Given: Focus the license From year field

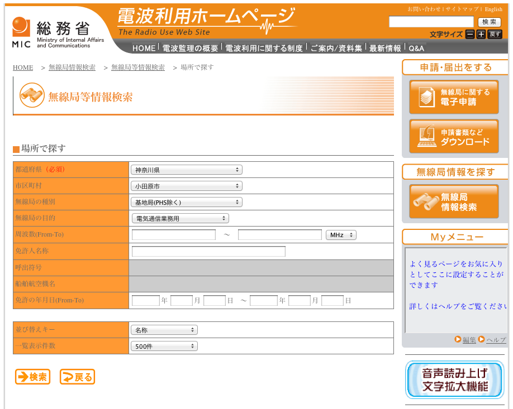Looking at the screenshot, I should pos(146,301).
